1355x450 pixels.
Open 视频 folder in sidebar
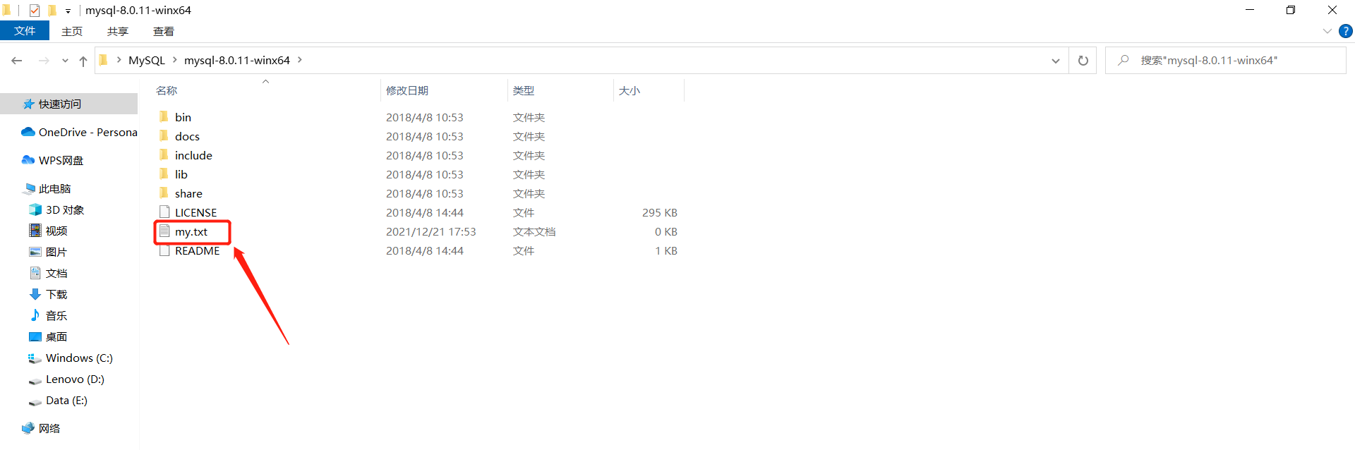coord(48,231)
